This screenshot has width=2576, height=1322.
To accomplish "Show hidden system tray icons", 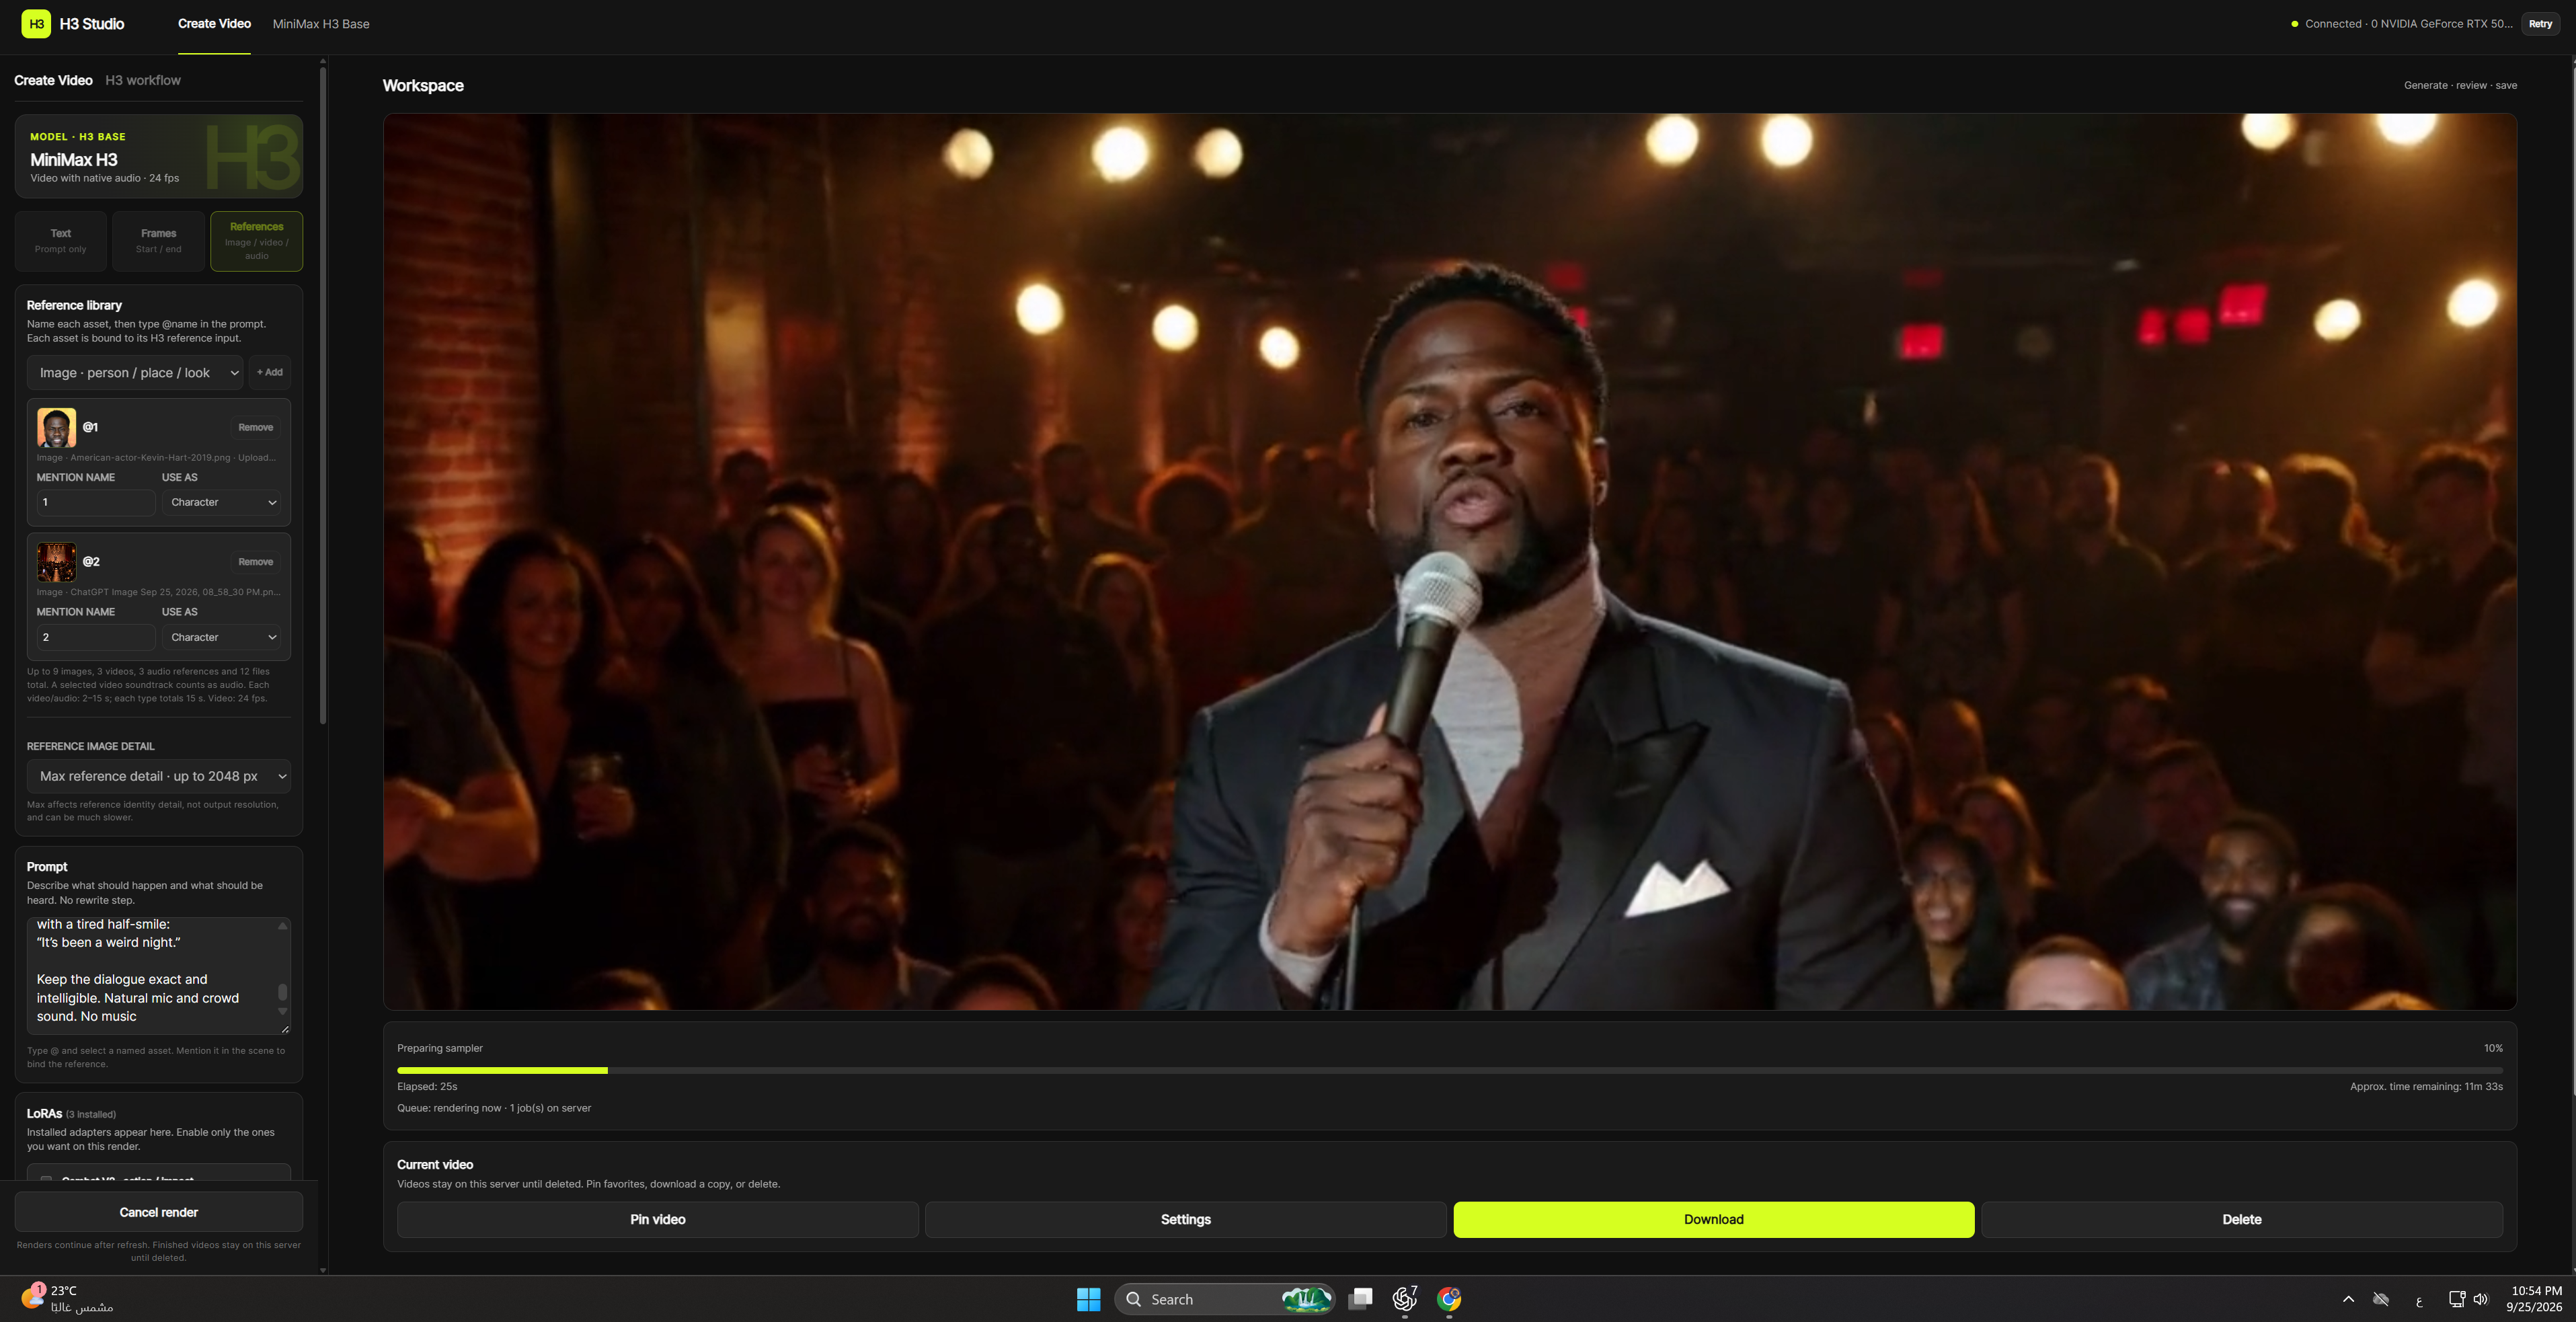I will (2348, 1299).
